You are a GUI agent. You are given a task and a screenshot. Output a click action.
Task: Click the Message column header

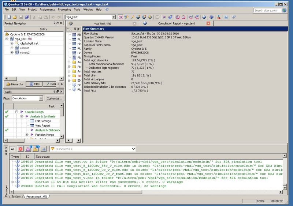[x=159, y=157]
